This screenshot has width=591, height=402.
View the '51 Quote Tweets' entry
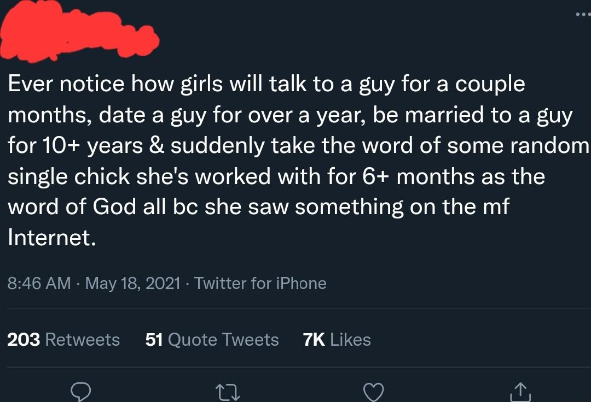211,339
